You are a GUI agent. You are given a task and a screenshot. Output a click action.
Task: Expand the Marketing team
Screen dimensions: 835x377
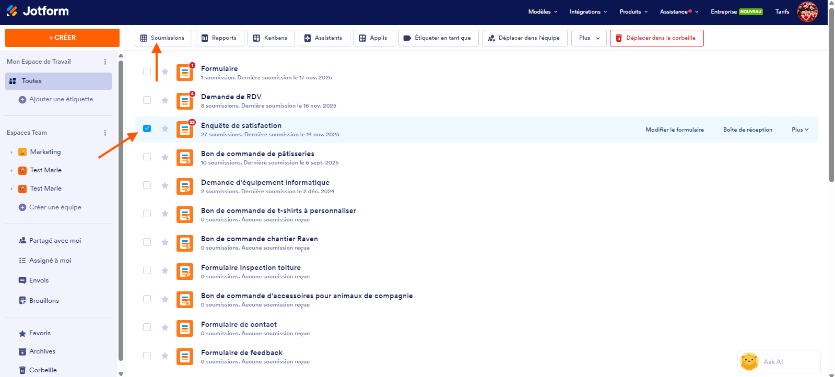[11, 152]
